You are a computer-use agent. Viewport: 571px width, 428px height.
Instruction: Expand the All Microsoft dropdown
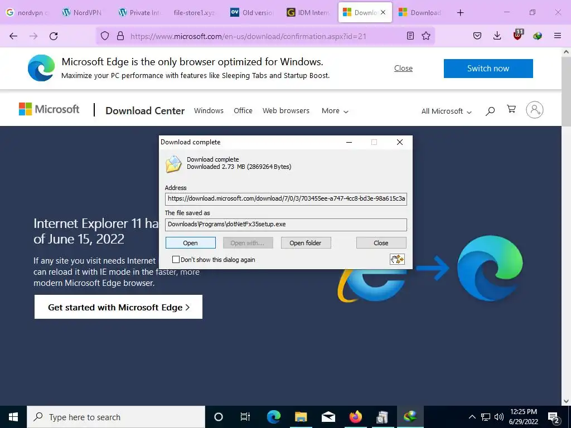click(x=447, y=111)
